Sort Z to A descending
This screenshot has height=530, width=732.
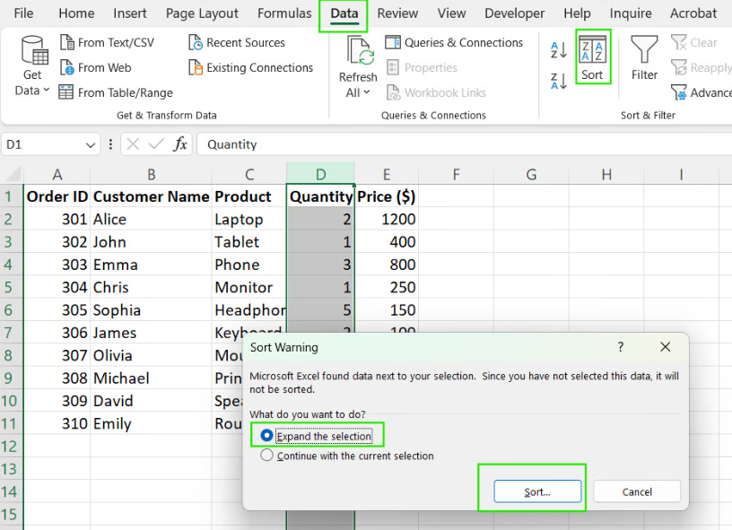[557, 81]
